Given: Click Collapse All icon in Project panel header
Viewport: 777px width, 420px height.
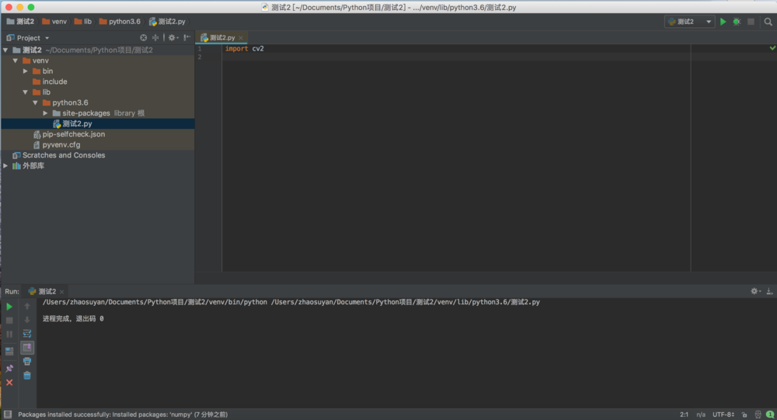Looking at the screenshot, I should 155,37.
